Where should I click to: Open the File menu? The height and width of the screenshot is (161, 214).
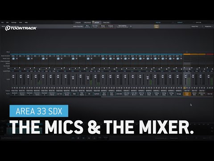2,22
